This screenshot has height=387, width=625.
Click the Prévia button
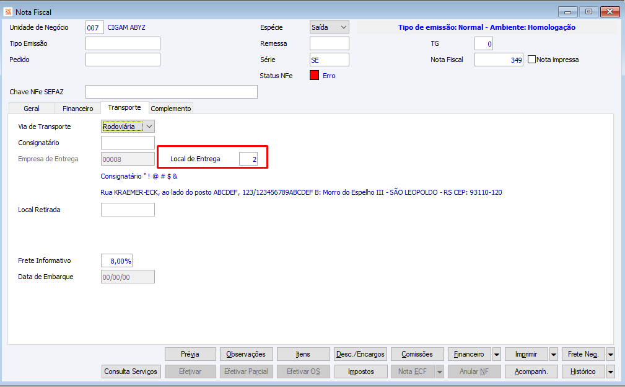coord(190,354)
